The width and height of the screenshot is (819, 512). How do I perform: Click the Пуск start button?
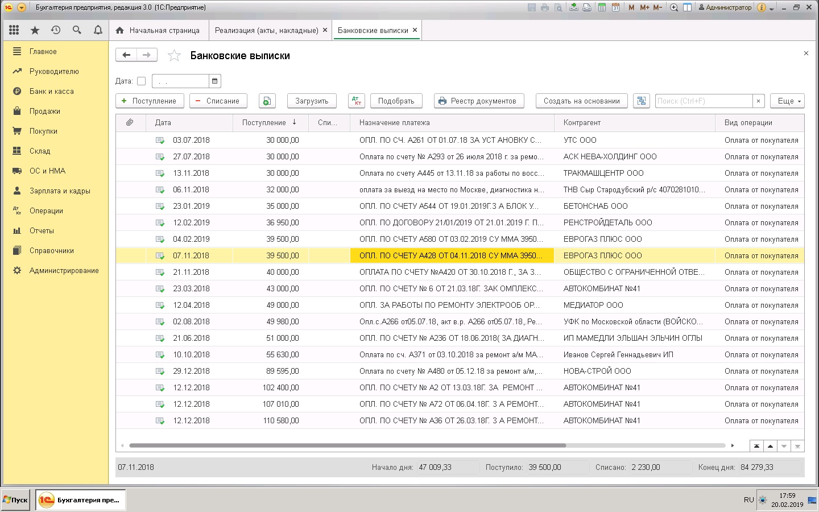(16, 500)
